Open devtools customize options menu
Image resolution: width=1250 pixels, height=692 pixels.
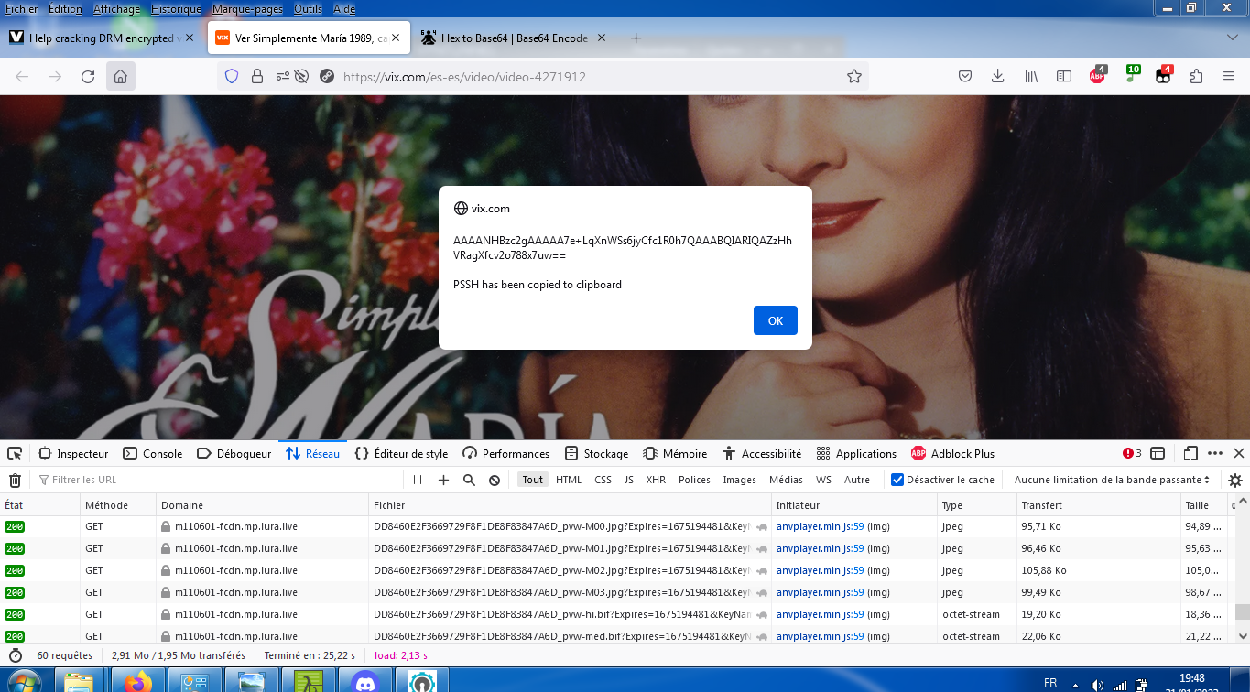point(1215,453)
